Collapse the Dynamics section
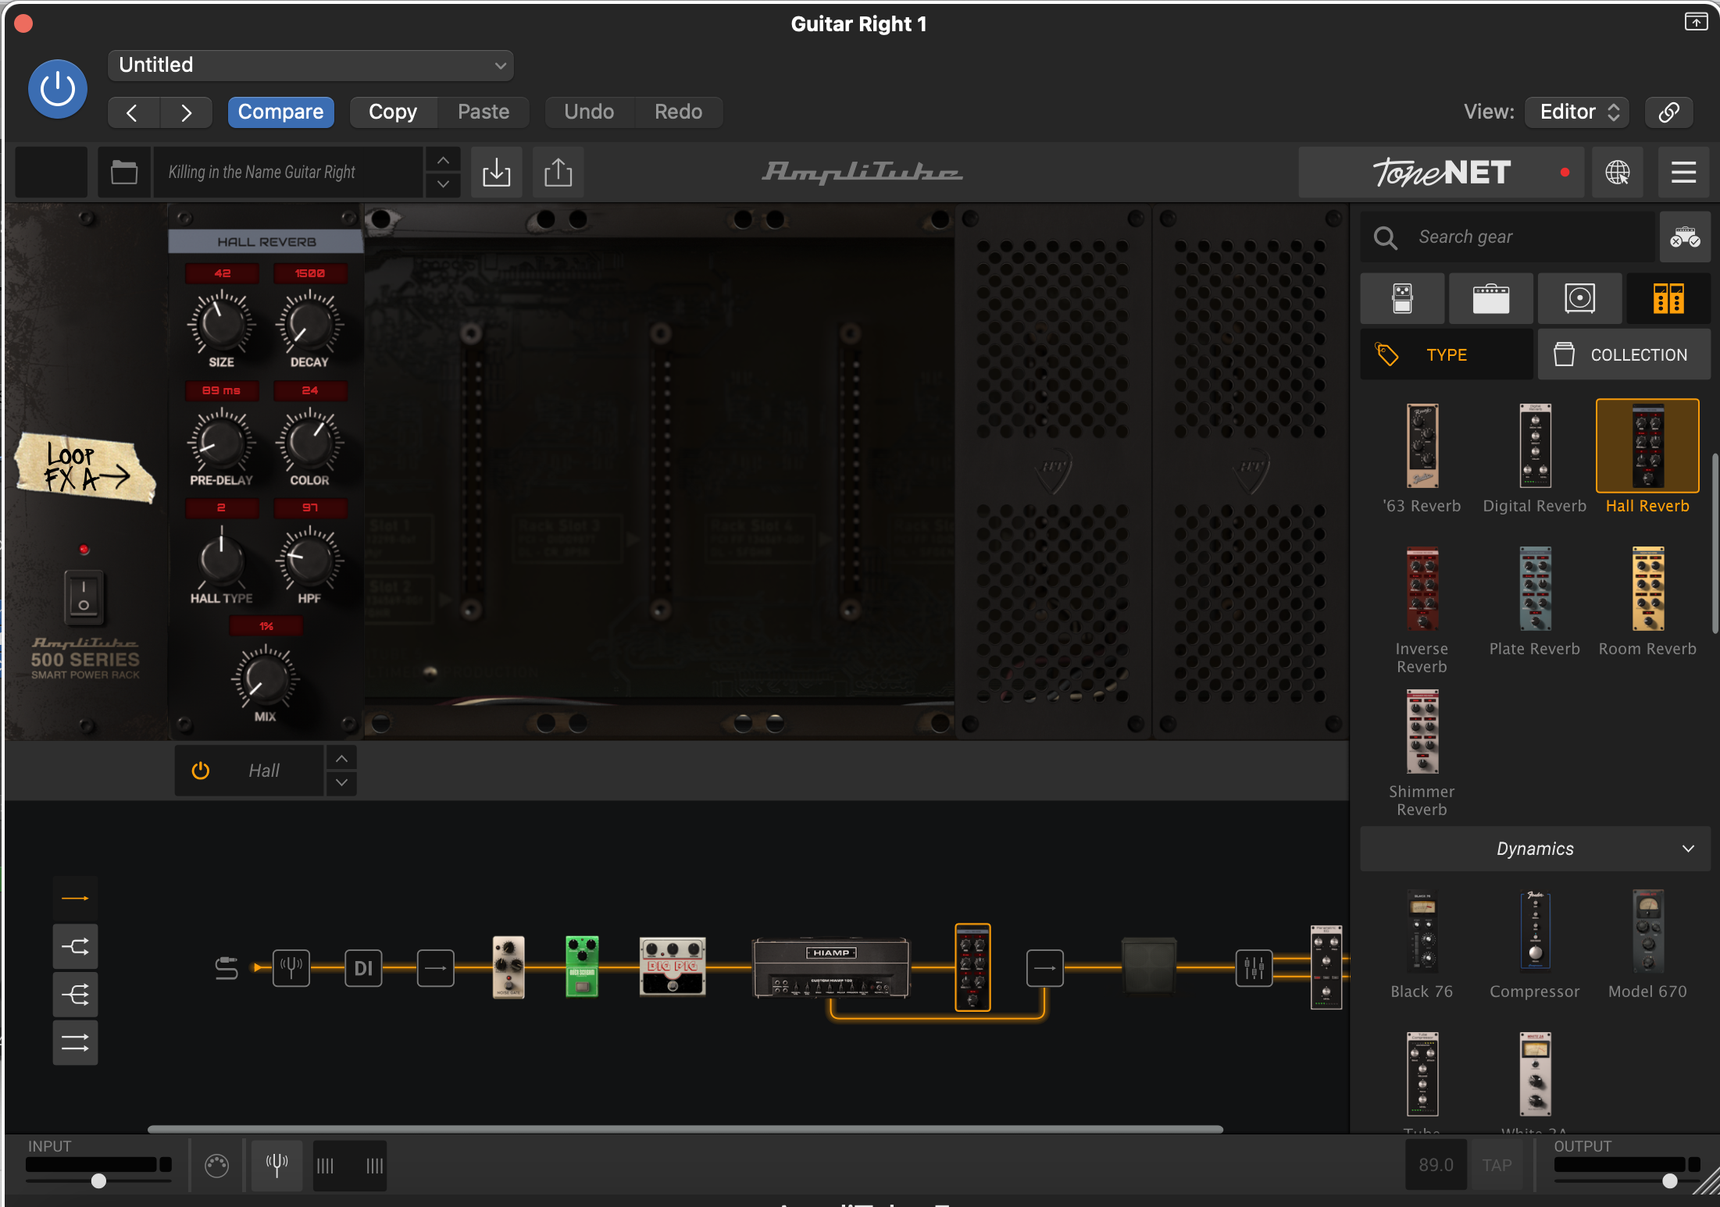This screenshot has width=1720, height=1207. (x=1536, y=849)
